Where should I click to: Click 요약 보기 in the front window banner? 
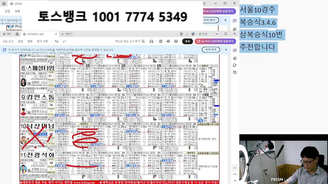[x=211, y=50]
